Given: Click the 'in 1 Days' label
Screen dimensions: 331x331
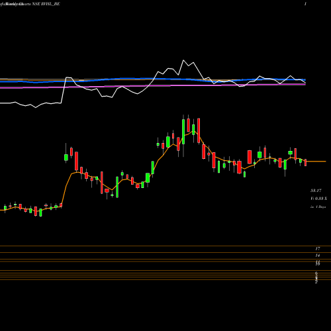Looking at the screenshot, I should point(318,207).
